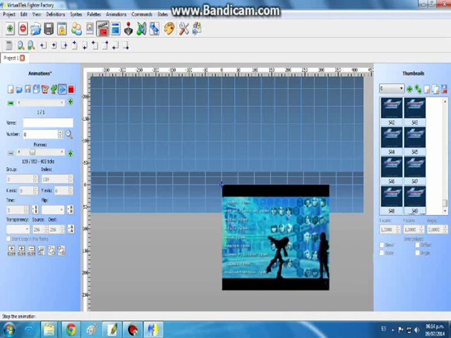Click the volume icon in system tray
The image size is (451, 338).
click(x=417, y=330)
